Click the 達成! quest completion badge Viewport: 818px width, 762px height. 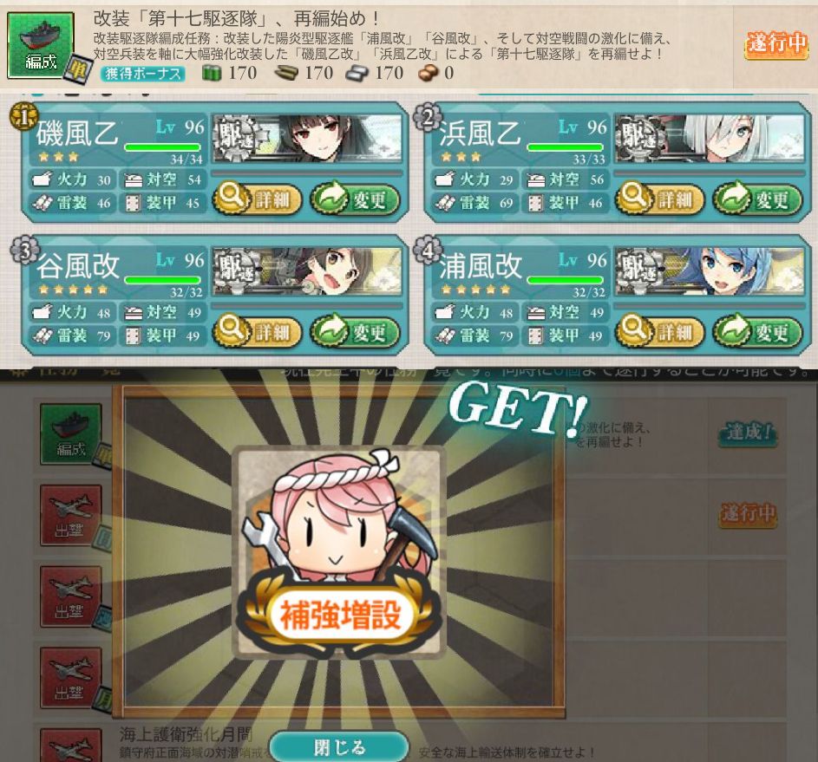[748, 433]
